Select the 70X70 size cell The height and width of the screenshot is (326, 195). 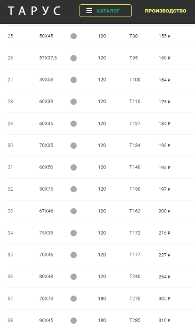(46, 298)
